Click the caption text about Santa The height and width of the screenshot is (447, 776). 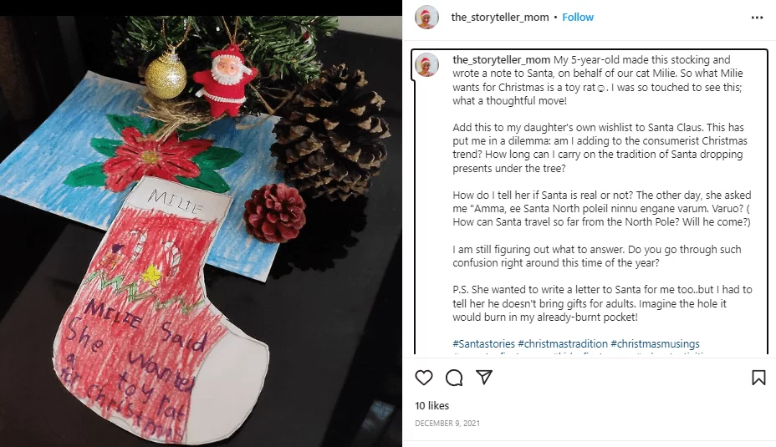click(602, 188)
